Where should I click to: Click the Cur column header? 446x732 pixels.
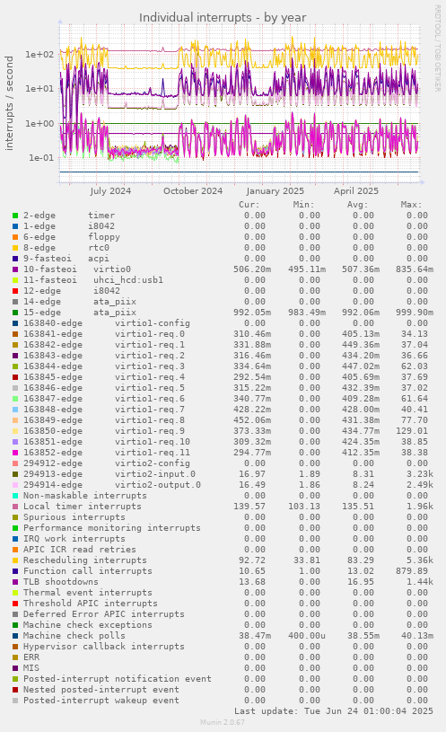[x=249, y=205]
